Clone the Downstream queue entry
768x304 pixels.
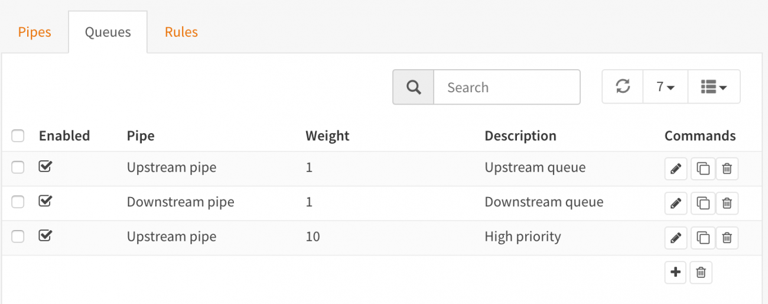click(703, 203)
